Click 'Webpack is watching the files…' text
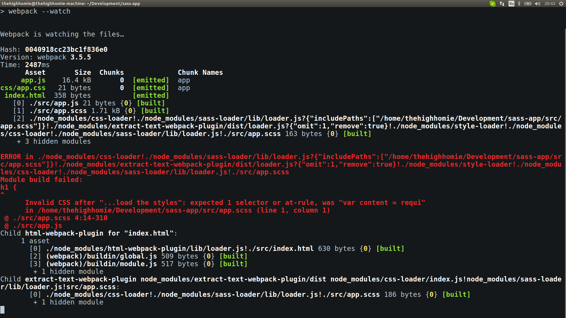Screen dimensions: 566x318 tap(62, 34)
